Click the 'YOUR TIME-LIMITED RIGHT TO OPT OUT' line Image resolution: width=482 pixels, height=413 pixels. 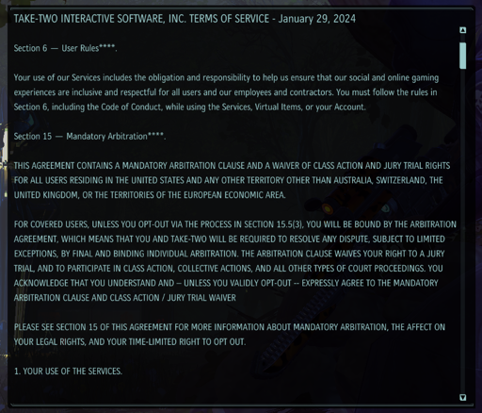click(129, 341)
